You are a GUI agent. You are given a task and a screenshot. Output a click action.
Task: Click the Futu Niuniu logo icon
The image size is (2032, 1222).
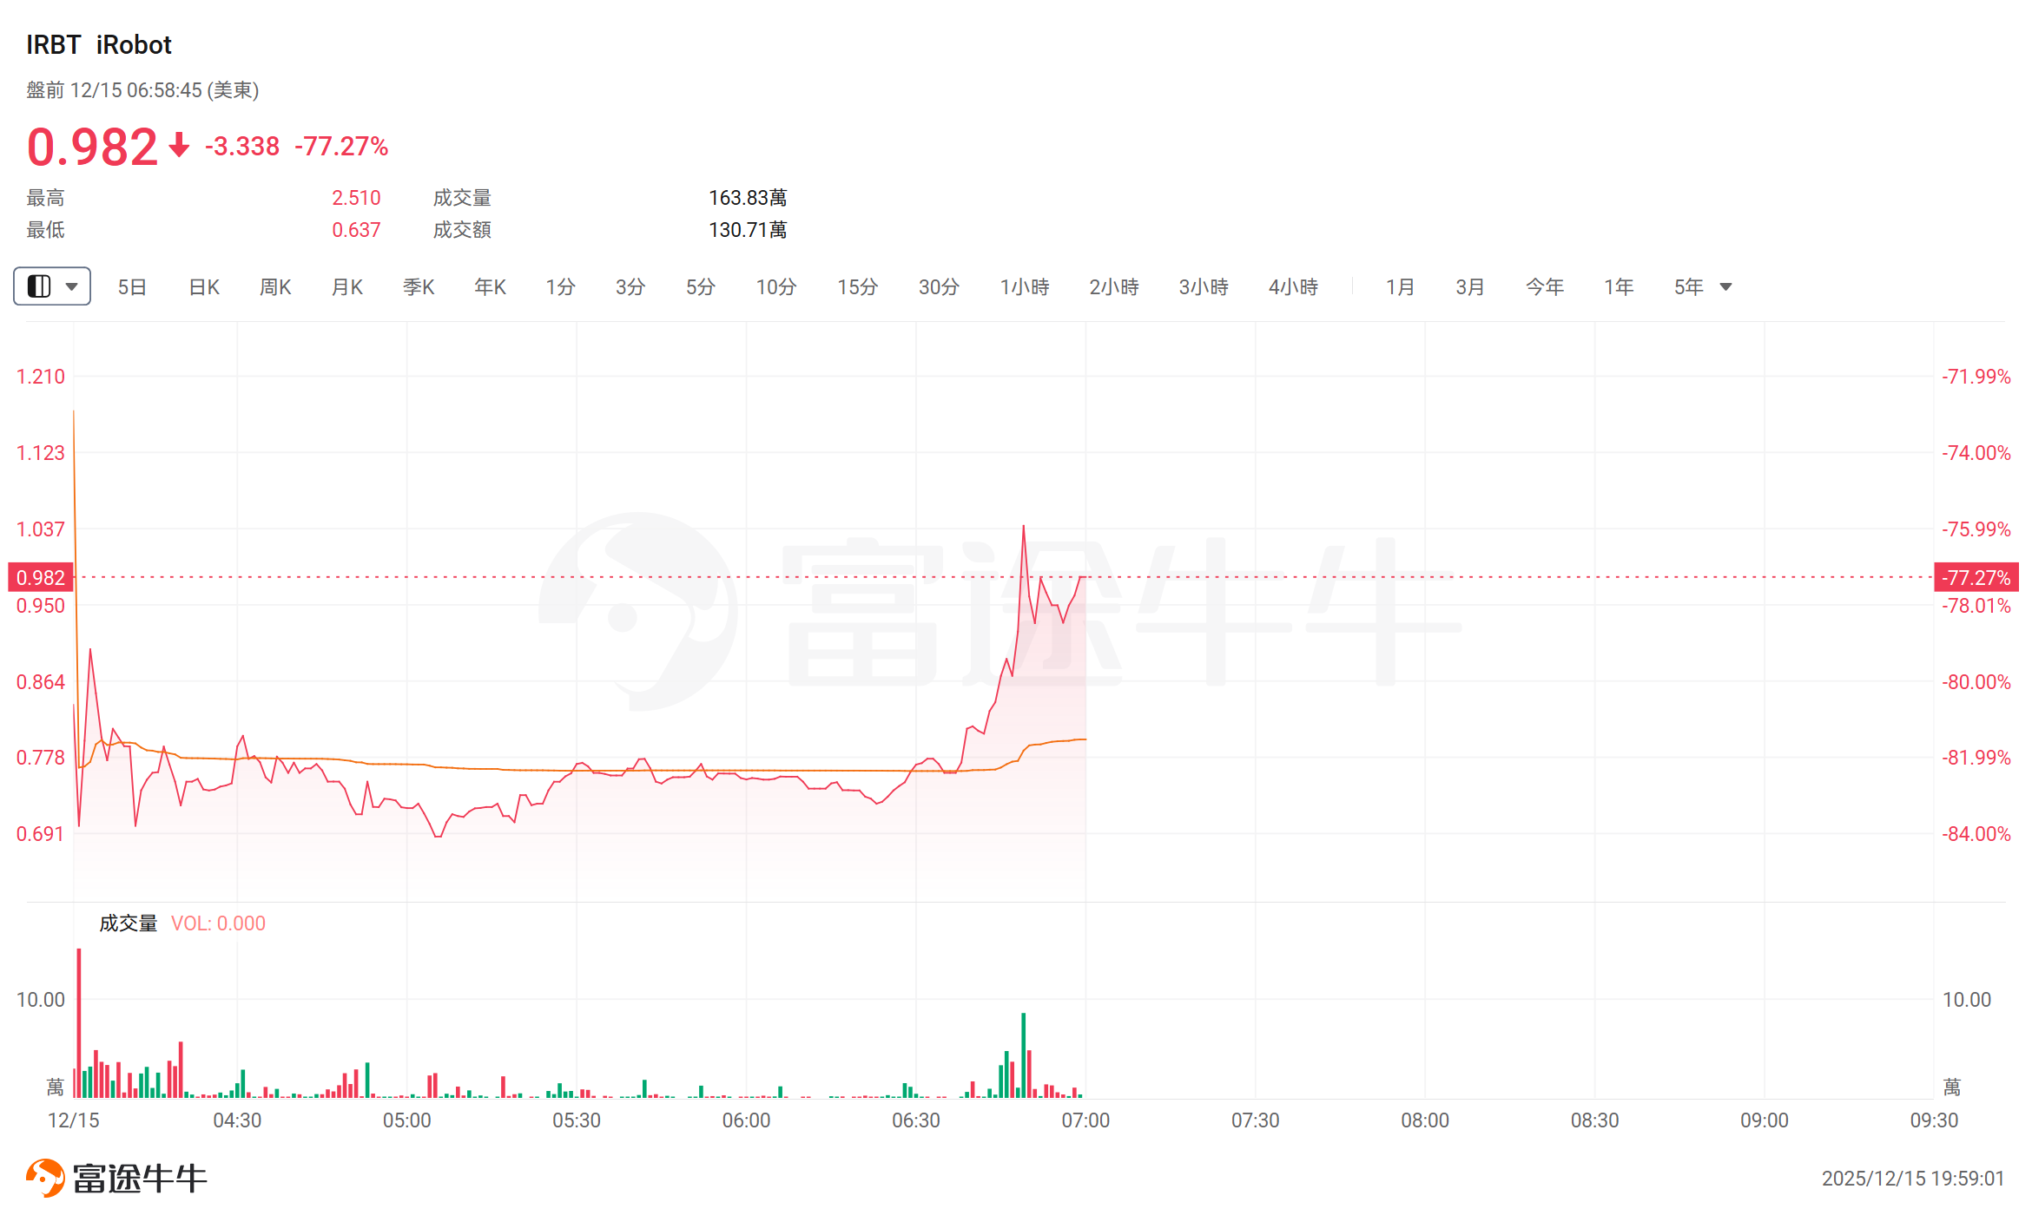click(x=45, y=1178)
